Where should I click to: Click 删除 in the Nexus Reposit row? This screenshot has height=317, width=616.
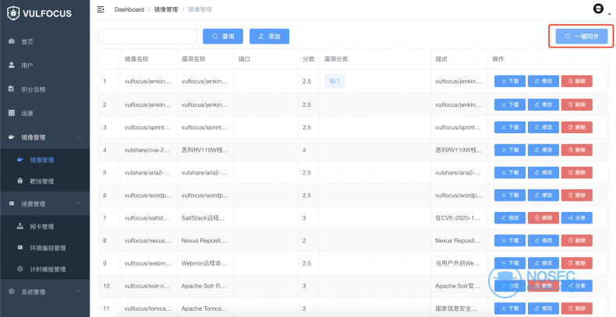coord(577,241)
